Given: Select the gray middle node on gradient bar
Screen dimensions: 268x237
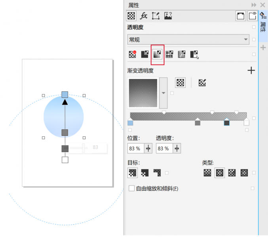Looking at the screenshot, I should pos(198,122).
